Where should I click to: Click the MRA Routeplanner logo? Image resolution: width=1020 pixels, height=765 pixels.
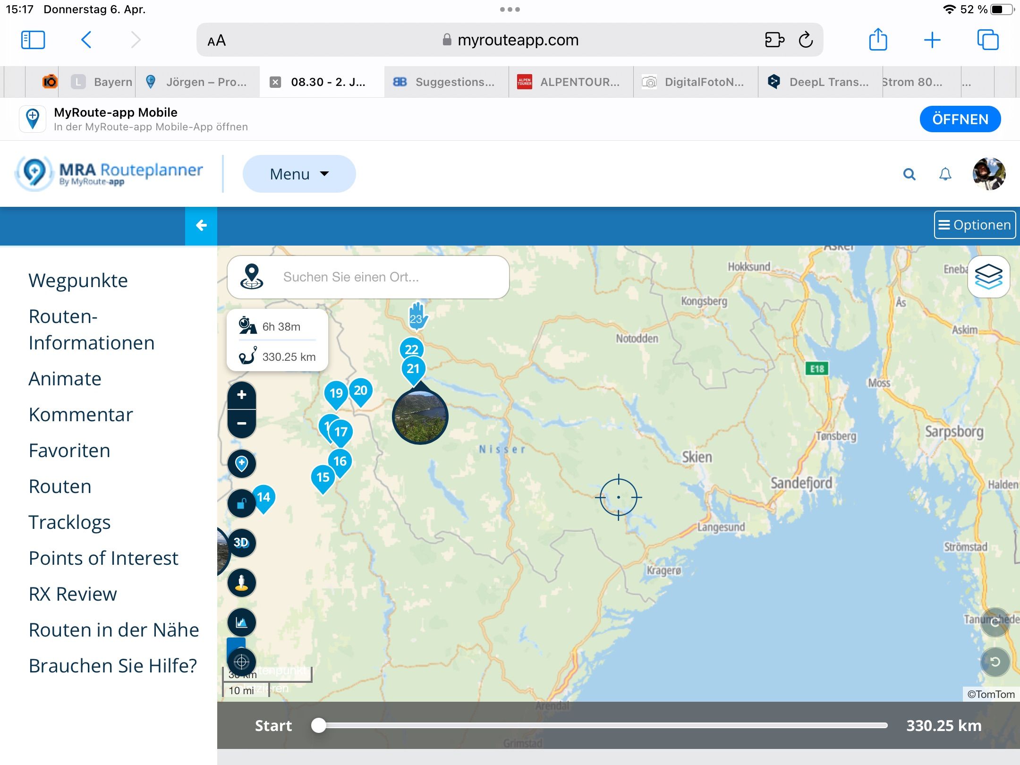point(110,174)
